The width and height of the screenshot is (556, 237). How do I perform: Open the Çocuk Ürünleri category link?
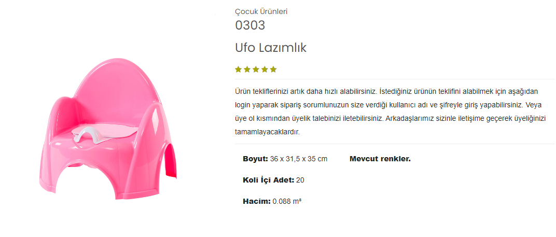click(261, 11)
